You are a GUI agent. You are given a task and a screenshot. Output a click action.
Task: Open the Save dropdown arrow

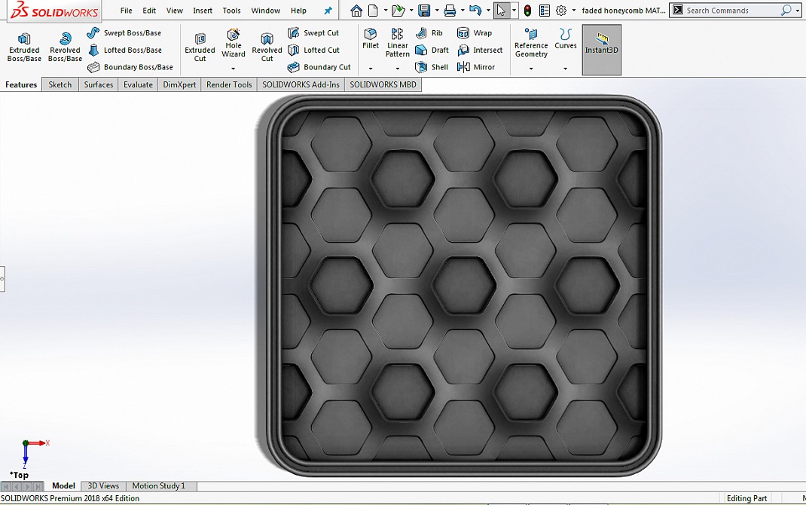[x=436, y=11]
